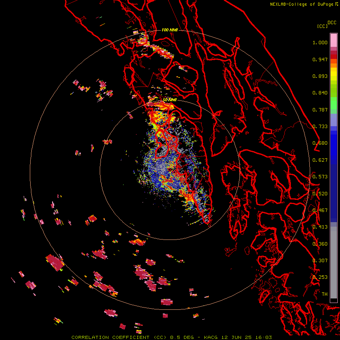Click the 1.000 color scale value

(320, 42)
